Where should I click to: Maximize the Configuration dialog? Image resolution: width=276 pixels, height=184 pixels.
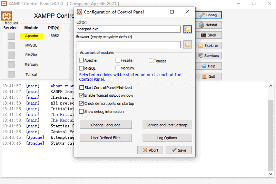coord(172,12)
